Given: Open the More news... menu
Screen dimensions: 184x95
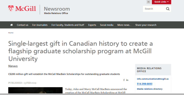Looking at the screenshot, I should click(x=124, y=25).
